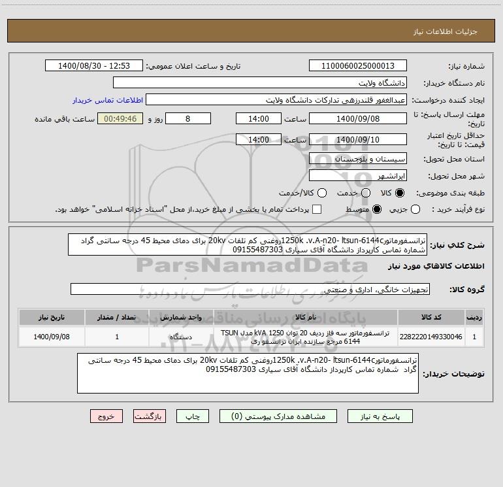Click the کد کالا column header
The image size is (503, 487).
[x=431, y=318]
